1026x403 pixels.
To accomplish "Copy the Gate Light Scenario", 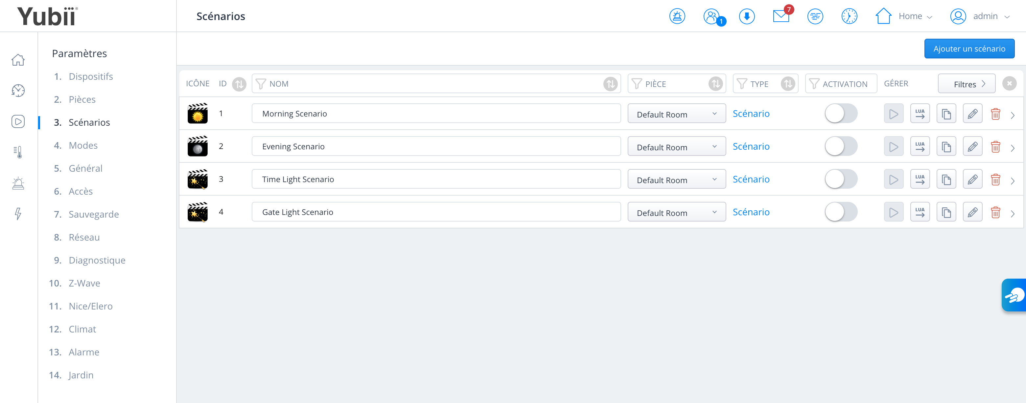I will pyautogui.click(x=946, y=212).
